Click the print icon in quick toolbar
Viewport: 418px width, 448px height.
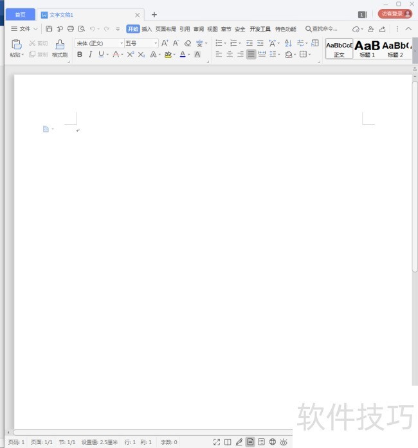click(x=71, y=29)
